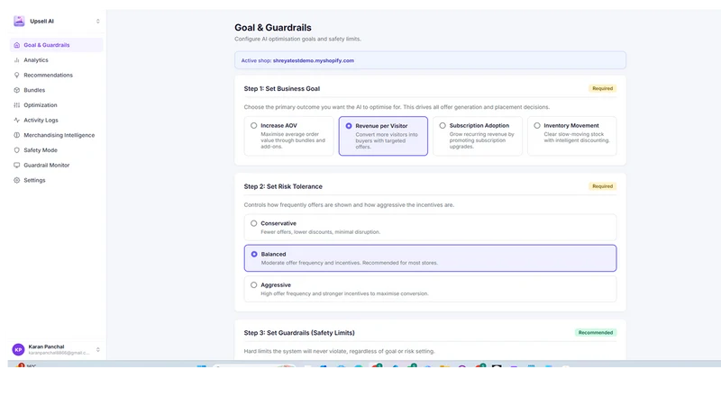Viewport: 721px width, 405px height.
Task: Click the Required badge in Step 2
Action: [x=602, y=186]
